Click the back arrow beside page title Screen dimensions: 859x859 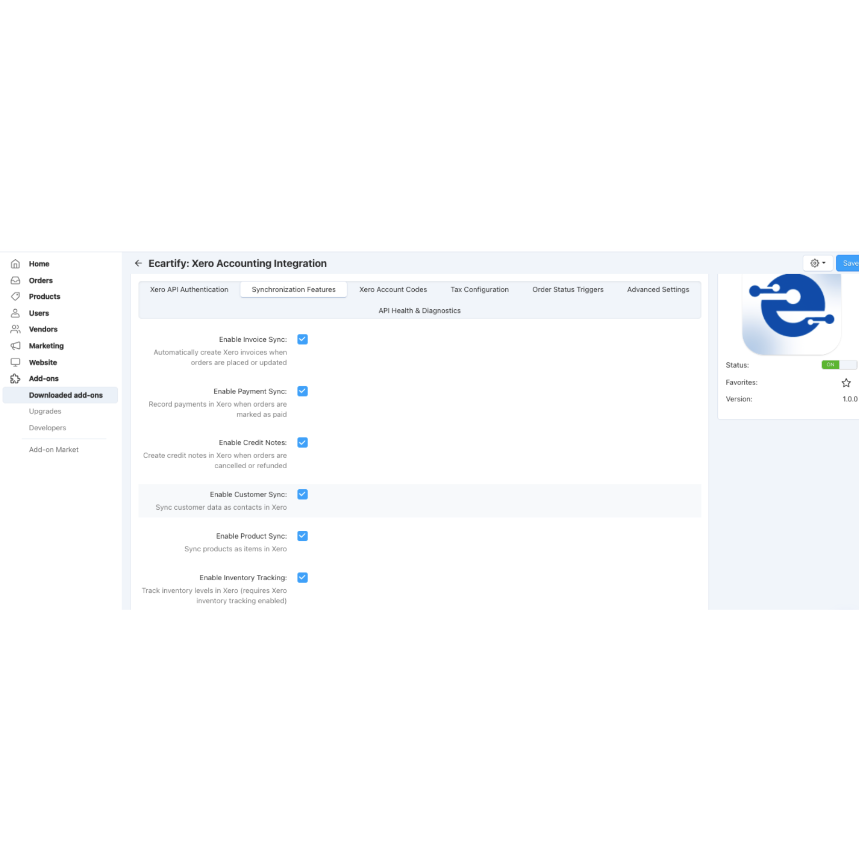138,264
